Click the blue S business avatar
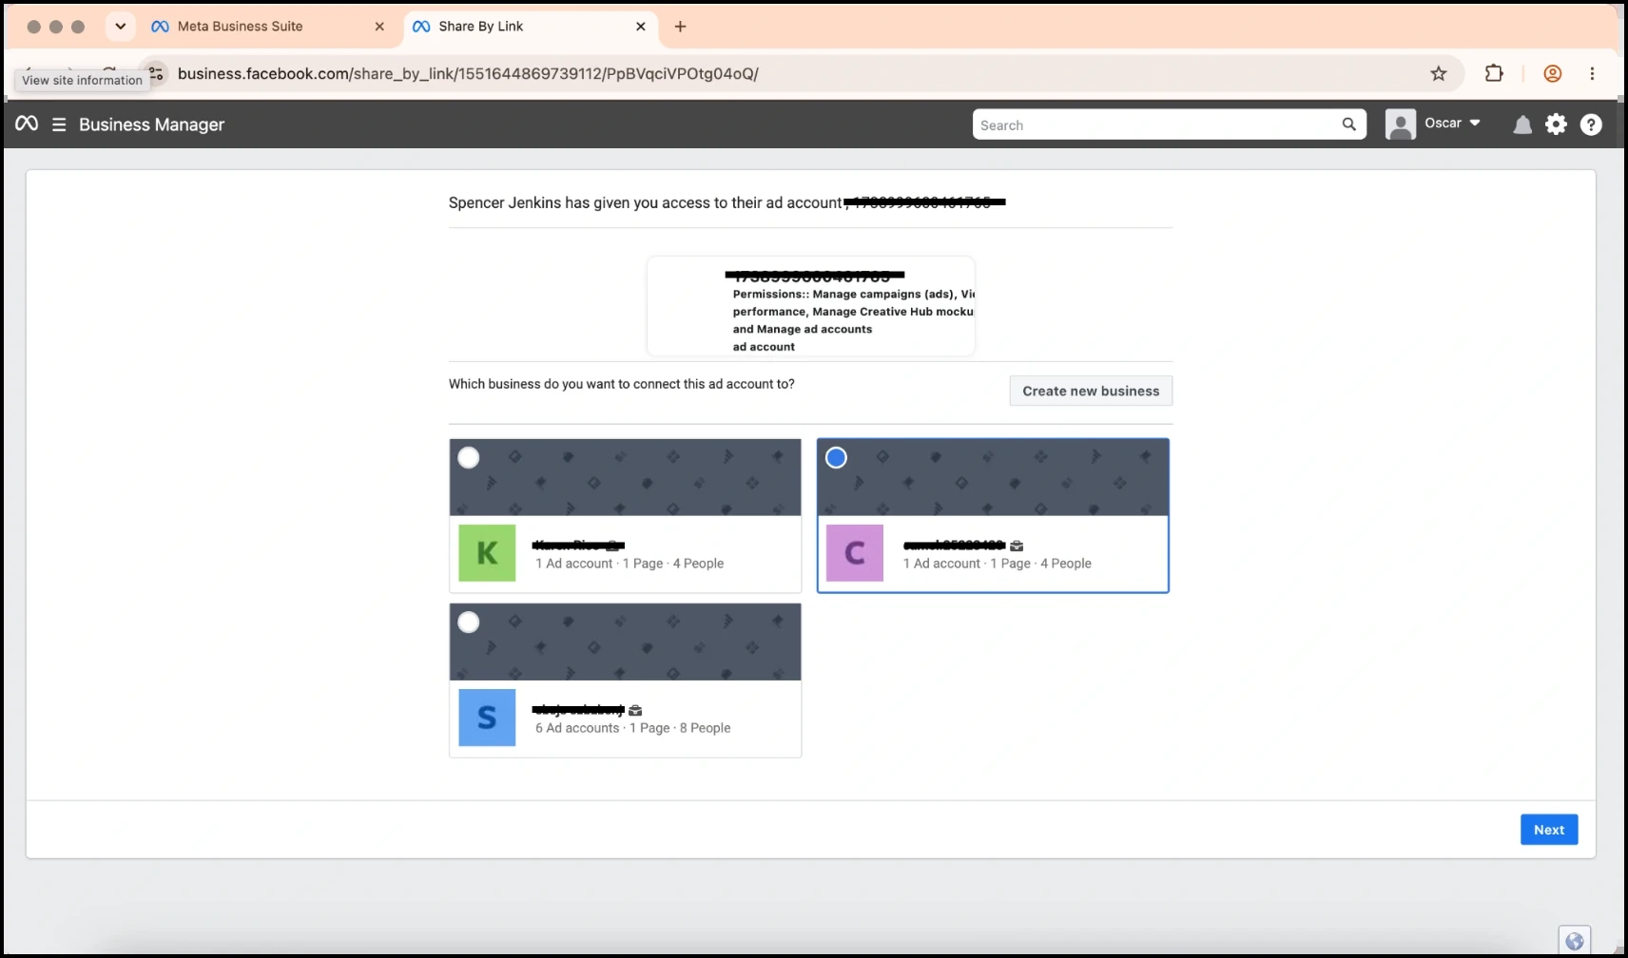1628x958 pixels. (487, 718)
